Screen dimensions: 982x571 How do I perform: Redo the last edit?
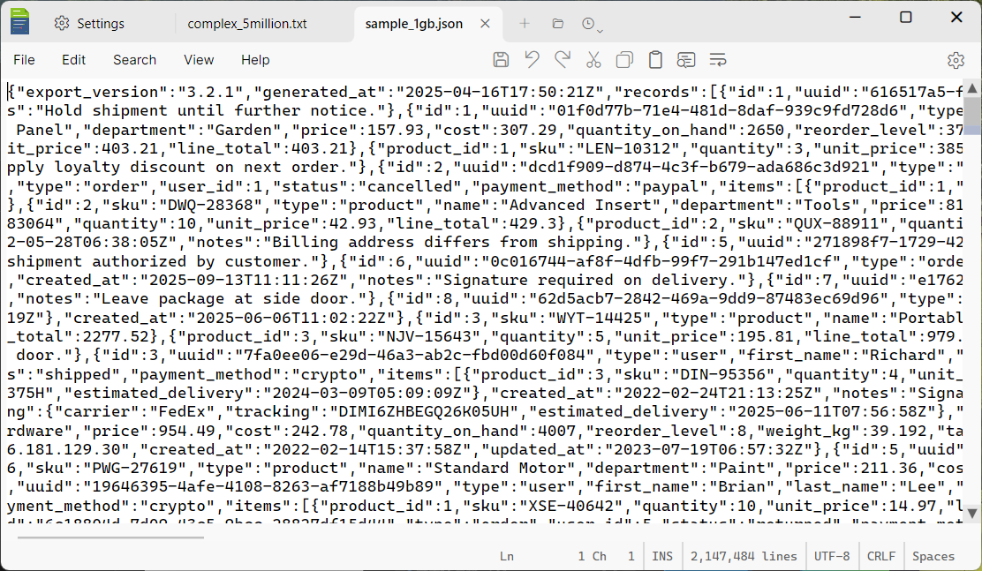coord(562,59)
